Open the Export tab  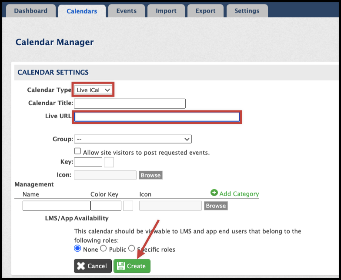tap(206, 11)
